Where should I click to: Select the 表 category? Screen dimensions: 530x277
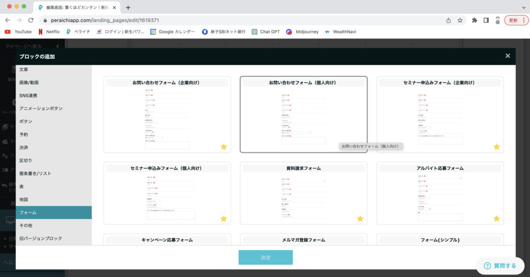(54, 186)
